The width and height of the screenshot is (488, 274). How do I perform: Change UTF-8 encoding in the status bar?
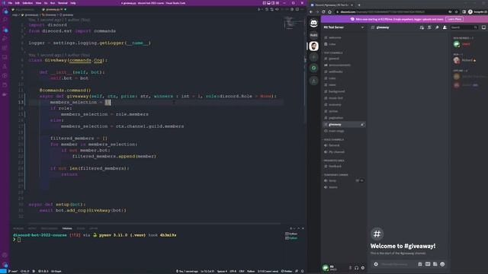point(233,271)
